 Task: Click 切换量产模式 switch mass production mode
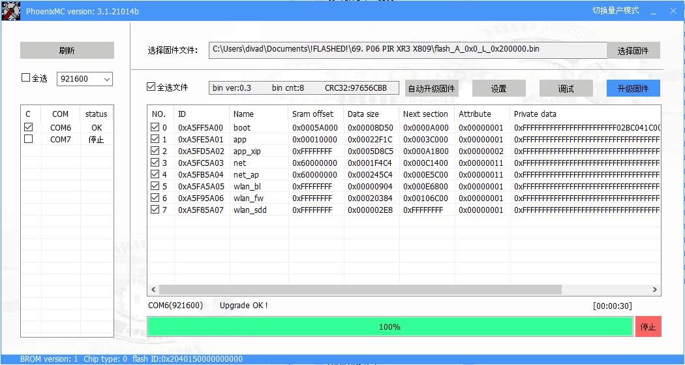[616, 10]
